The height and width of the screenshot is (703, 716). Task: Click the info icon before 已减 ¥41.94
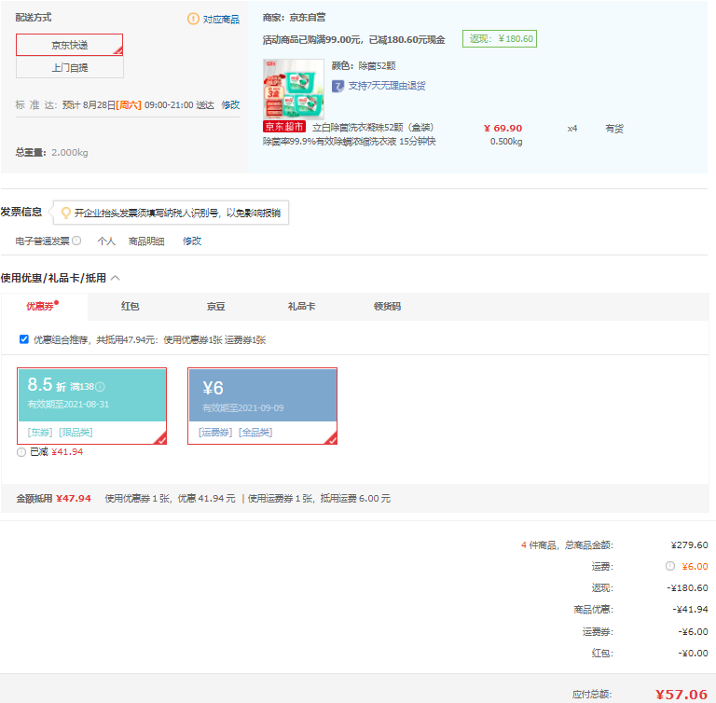tap(21, 452)
